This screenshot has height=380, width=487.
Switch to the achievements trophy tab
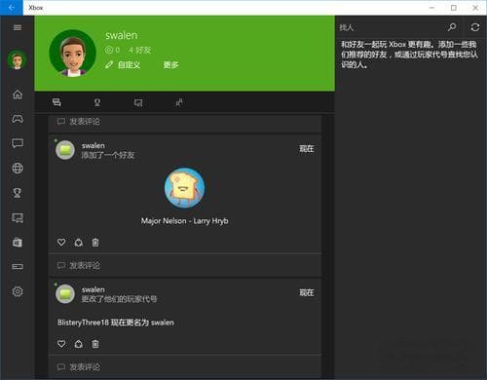[97, 102]
